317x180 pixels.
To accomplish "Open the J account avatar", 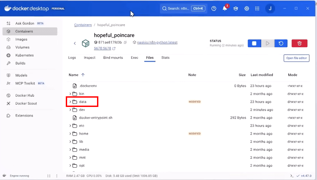I will 270,9.
